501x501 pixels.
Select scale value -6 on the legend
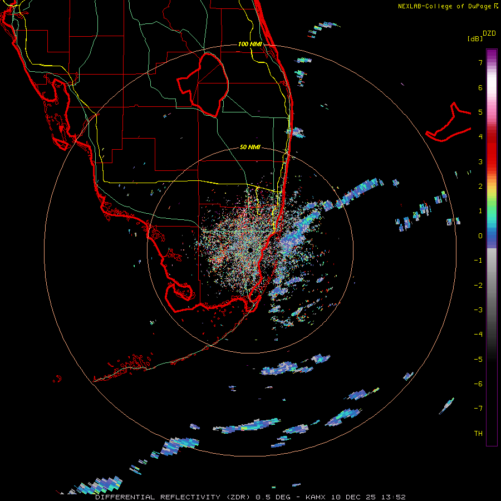point(478,384)
